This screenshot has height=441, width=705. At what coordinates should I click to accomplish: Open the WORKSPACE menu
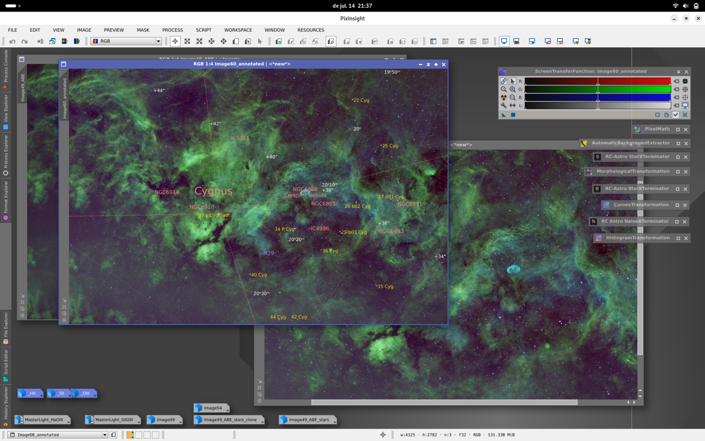tap(238, 30)
